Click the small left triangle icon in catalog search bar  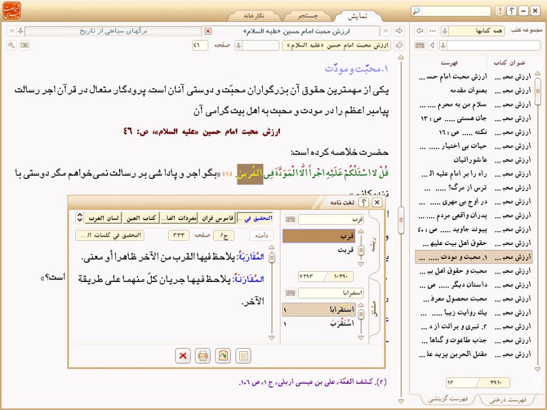(x=433, y=45)
